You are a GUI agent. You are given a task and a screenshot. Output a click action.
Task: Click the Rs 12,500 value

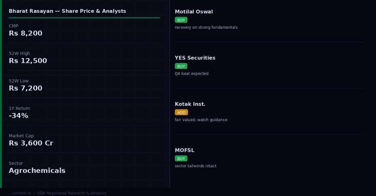[28, 61]
